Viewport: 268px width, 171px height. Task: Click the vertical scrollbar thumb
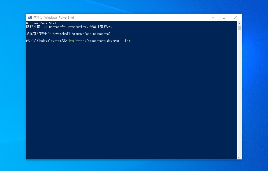tap(239, 28)
